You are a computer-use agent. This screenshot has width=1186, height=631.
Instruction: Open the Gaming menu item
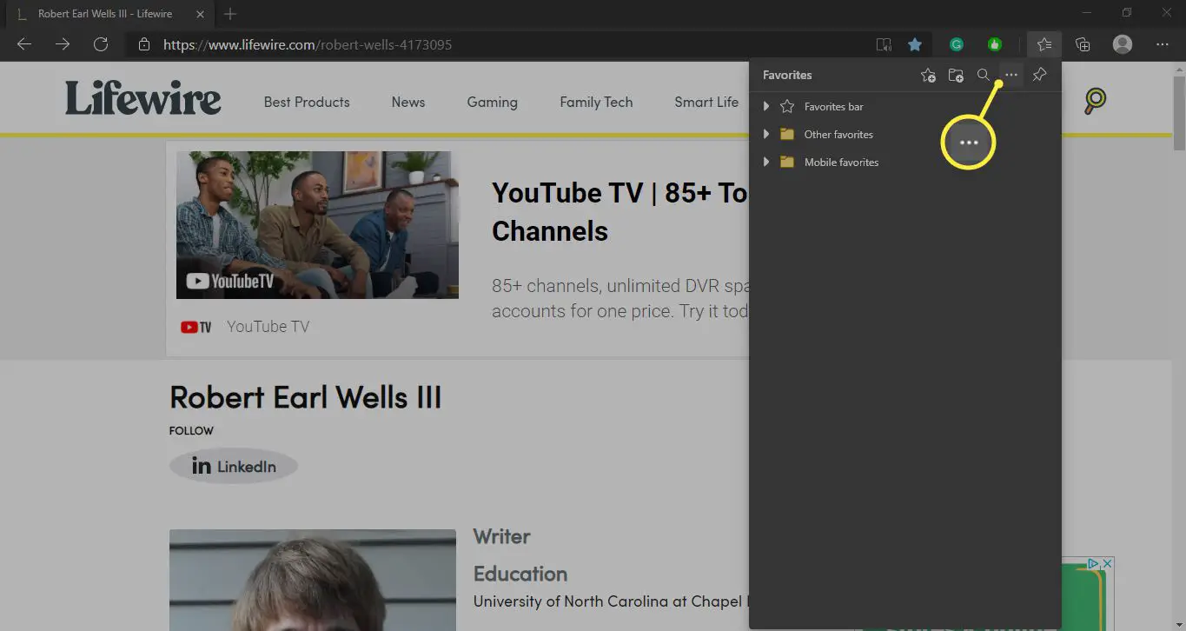(492, 102)
